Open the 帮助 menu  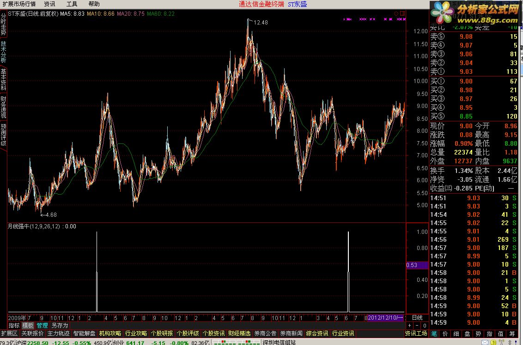click(94, 4)
